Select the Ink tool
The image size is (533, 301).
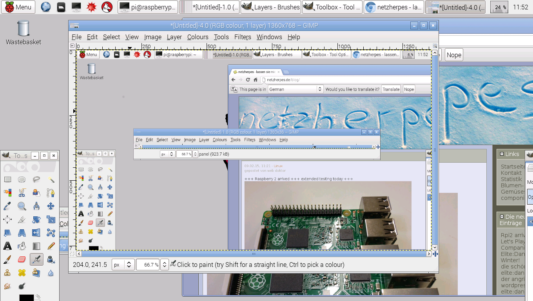click(51, 259)
